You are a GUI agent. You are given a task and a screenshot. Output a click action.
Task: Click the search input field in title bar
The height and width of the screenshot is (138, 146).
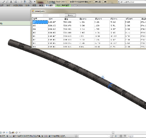(133, 2)
